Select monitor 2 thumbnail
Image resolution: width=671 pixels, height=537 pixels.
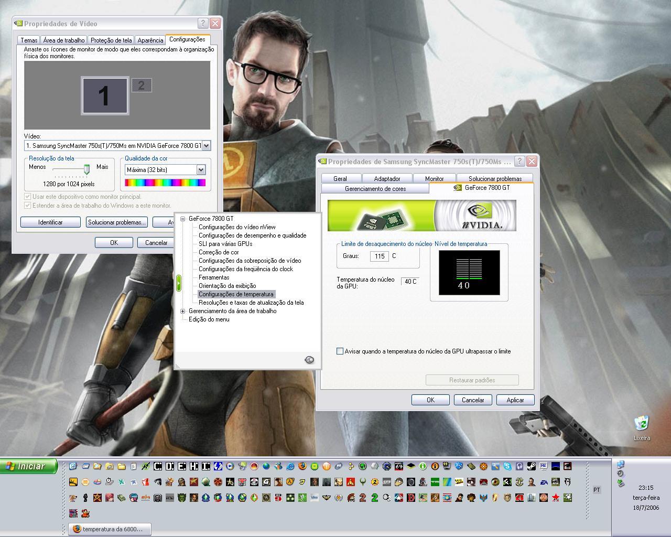point(142,85)
